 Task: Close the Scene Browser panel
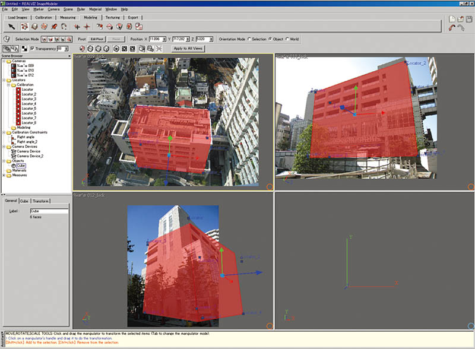coord(69,56)
